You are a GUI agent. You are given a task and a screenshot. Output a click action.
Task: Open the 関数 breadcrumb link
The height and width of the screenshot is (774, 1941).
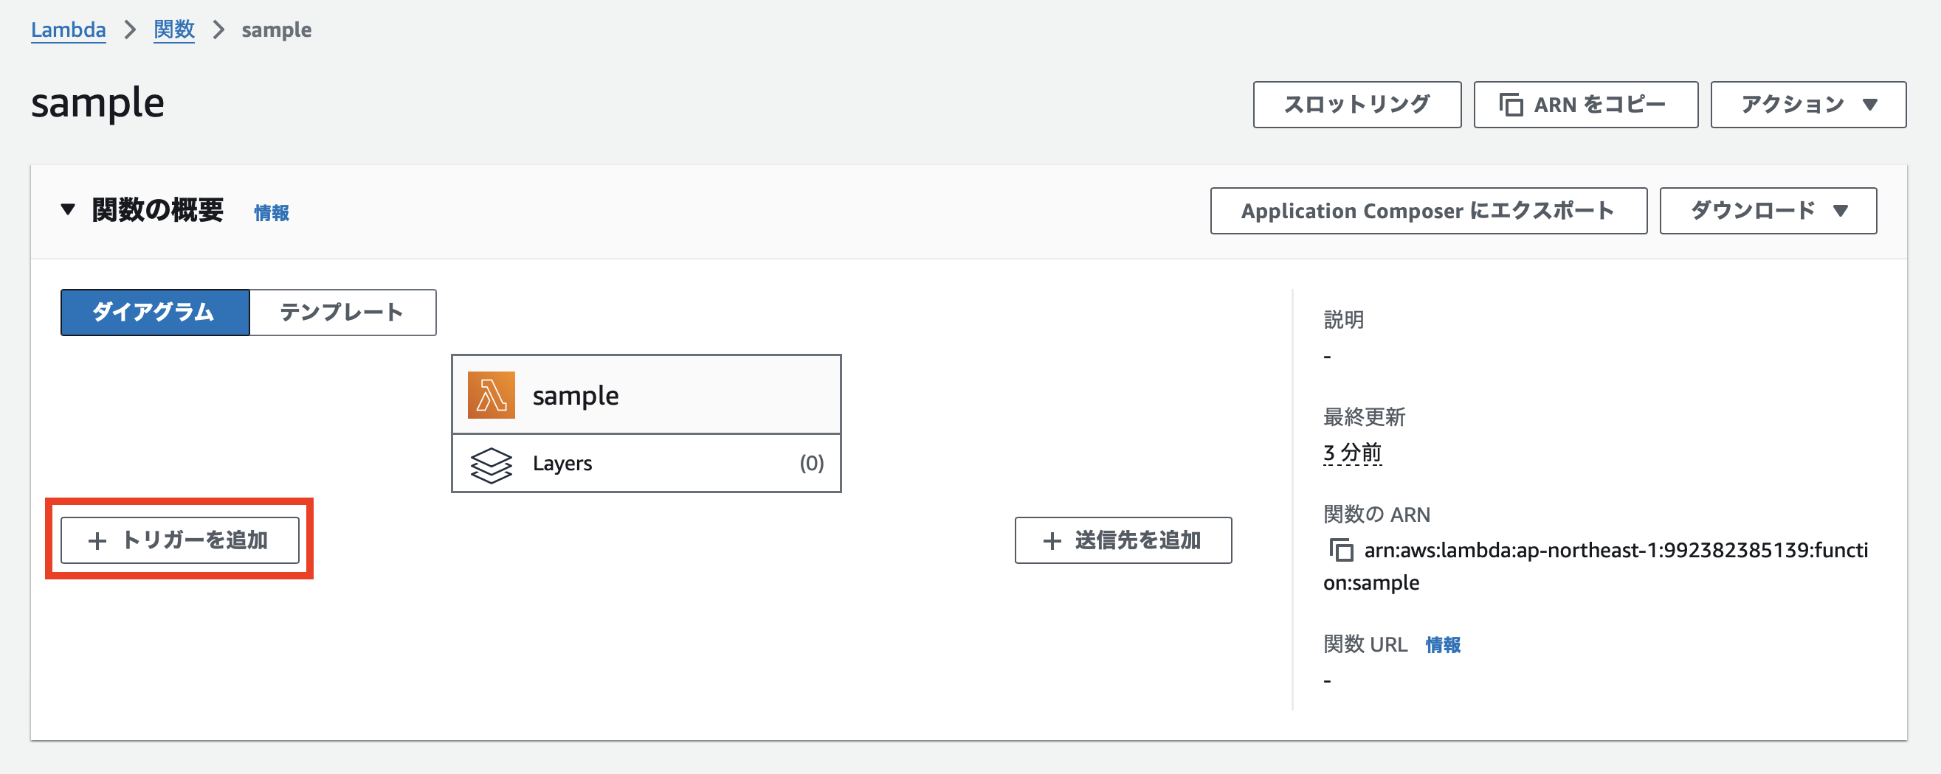coord(174,30)
